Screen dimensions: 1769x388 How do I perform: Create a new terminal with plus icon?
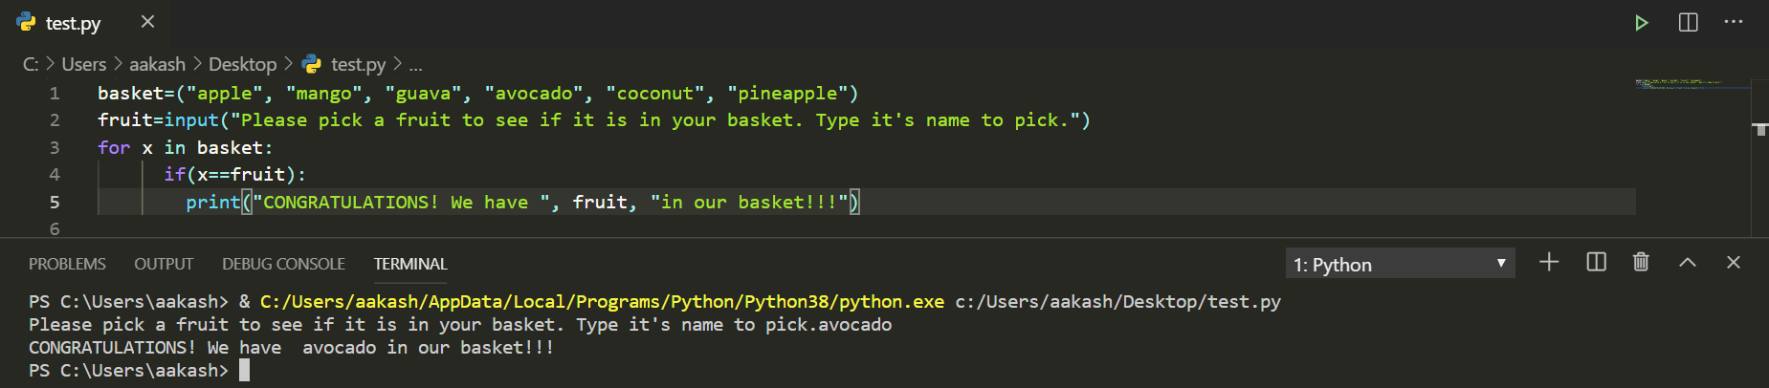tap(1549, 263)
